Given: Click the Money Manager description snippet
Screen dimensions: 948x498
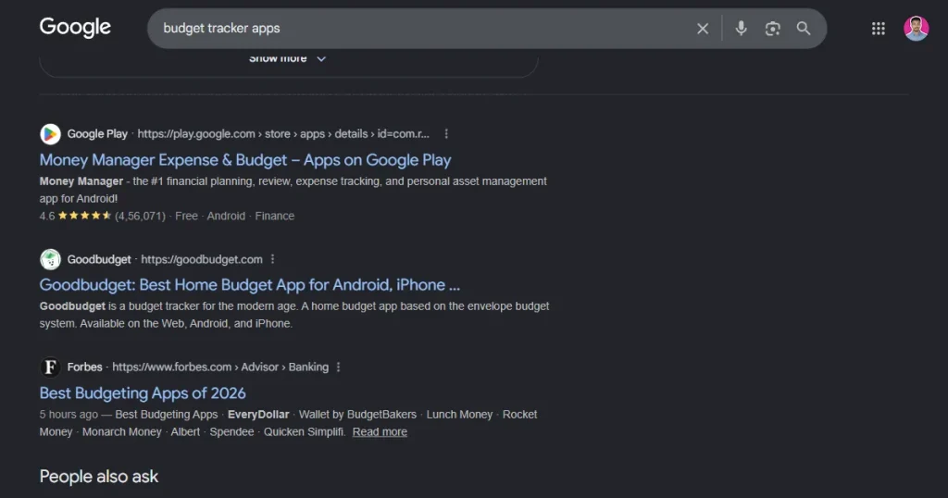Looking at the screenshot, I should point(293,190).
